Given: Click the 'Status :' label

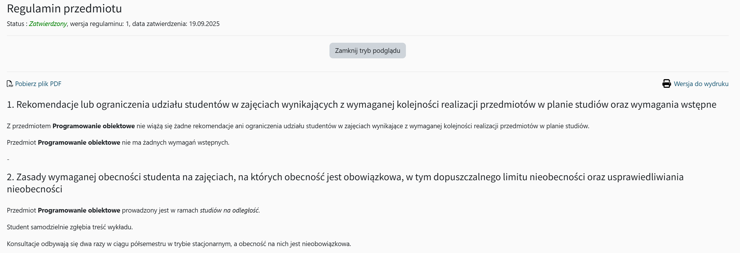Looking at the screenshot, I should (x=17, y=24).
